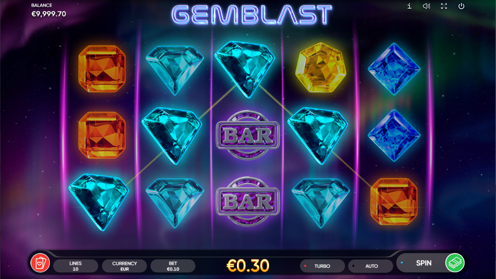The image size is (496, 279).
Task: Click the yellow heptagon gem
Action: click(321, 68)
